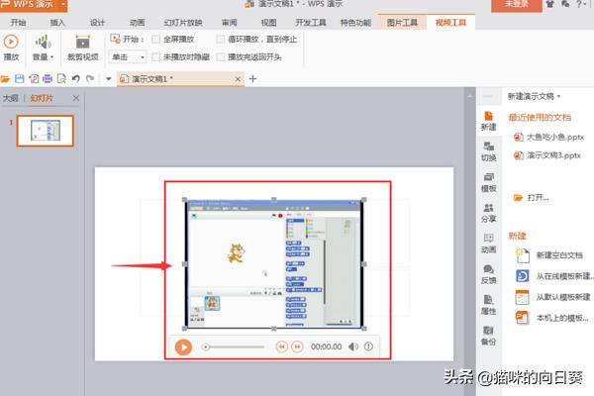594x396 pixels.
Task: Click the redo arrow icon
Action: [x=90, y=79]
